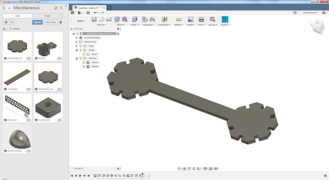The height and width of the screenshot is (180, 329).
Task: Activate the Pan hand tool
Action: point(189,168)
